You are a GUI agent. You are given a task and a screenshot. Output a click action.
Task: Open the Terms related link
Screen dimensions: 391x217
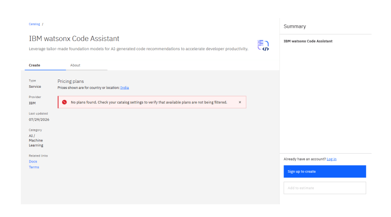click(34, 167)
